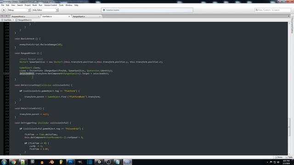The width and height of the screenshot is (294, 165).
Task: Open Google Chrome from the taskbar
Action: click(13, 162)
